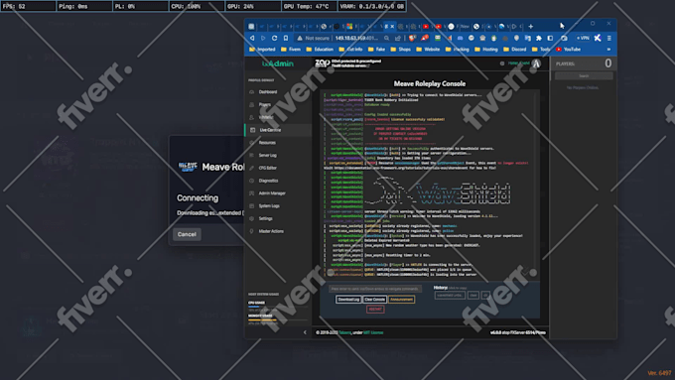Open the Website bookmarks folder

coord(428,49)
